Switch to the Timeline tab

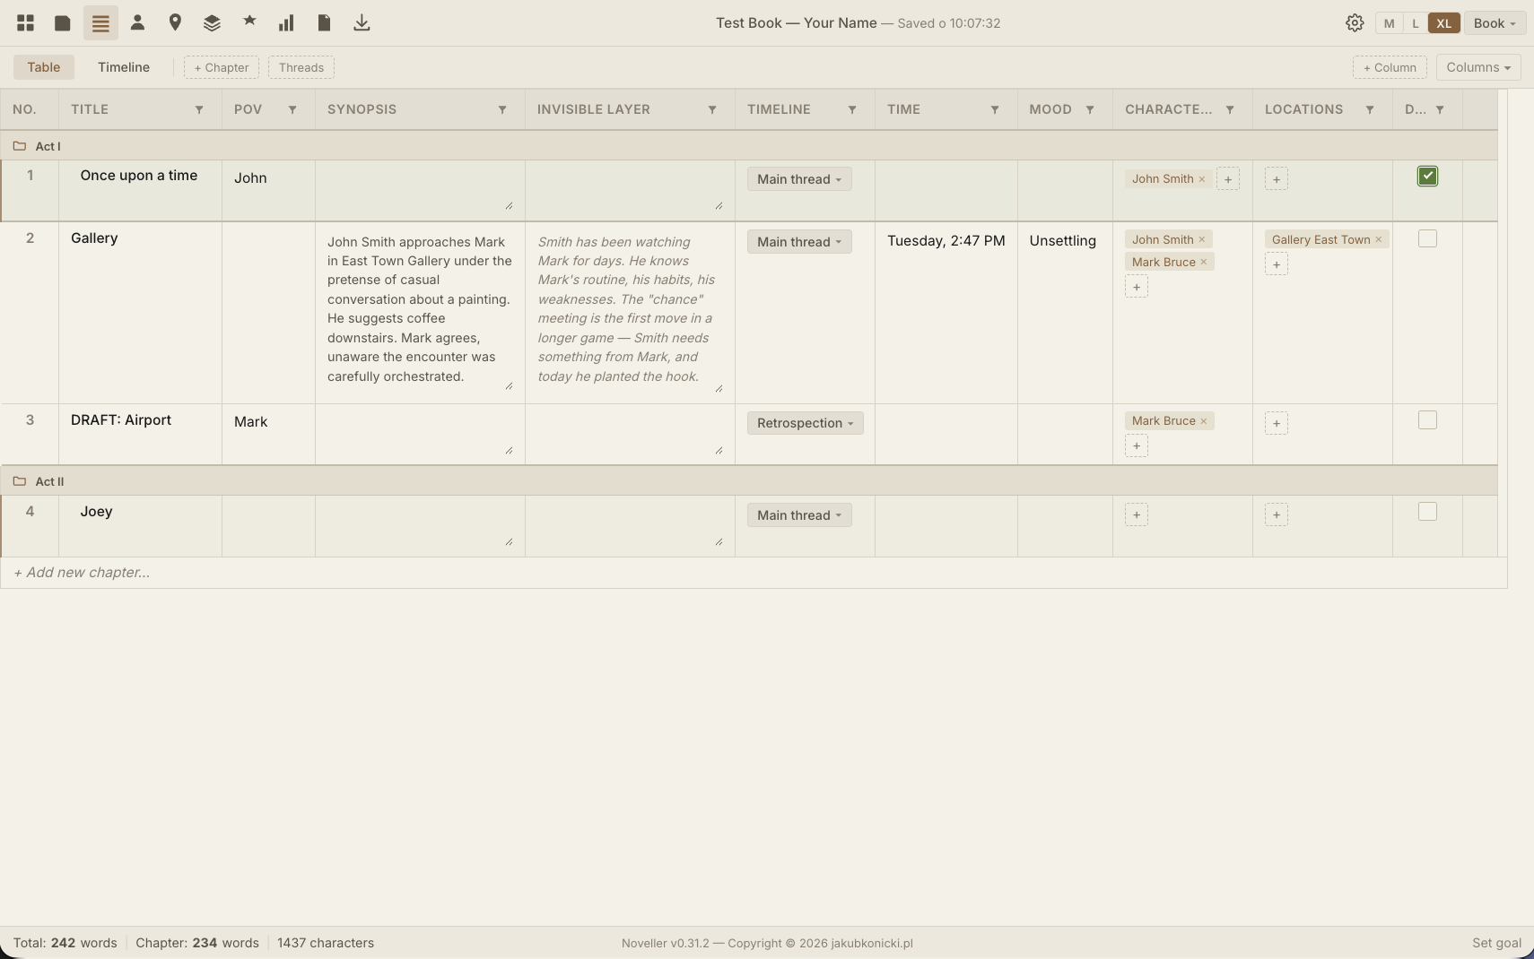124,67
